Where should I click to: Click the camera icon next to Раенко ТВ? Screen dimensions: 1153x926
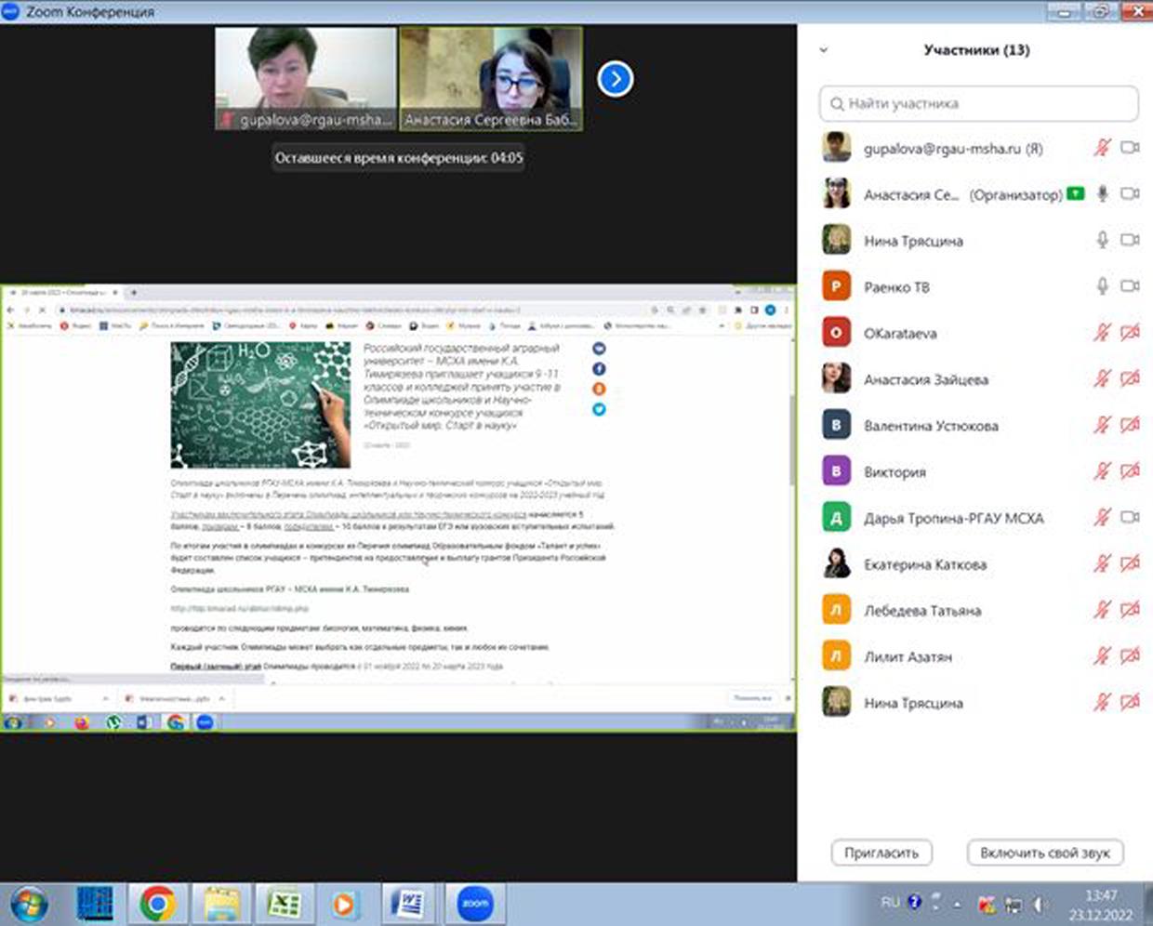1130,286
